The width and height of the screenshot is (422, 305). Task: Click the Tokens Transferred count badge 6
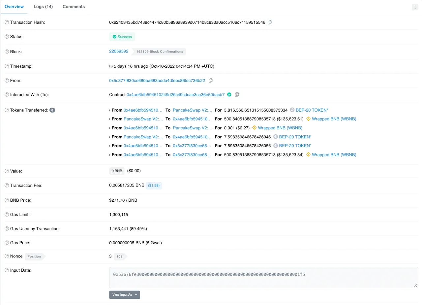[x=52, y=110]
